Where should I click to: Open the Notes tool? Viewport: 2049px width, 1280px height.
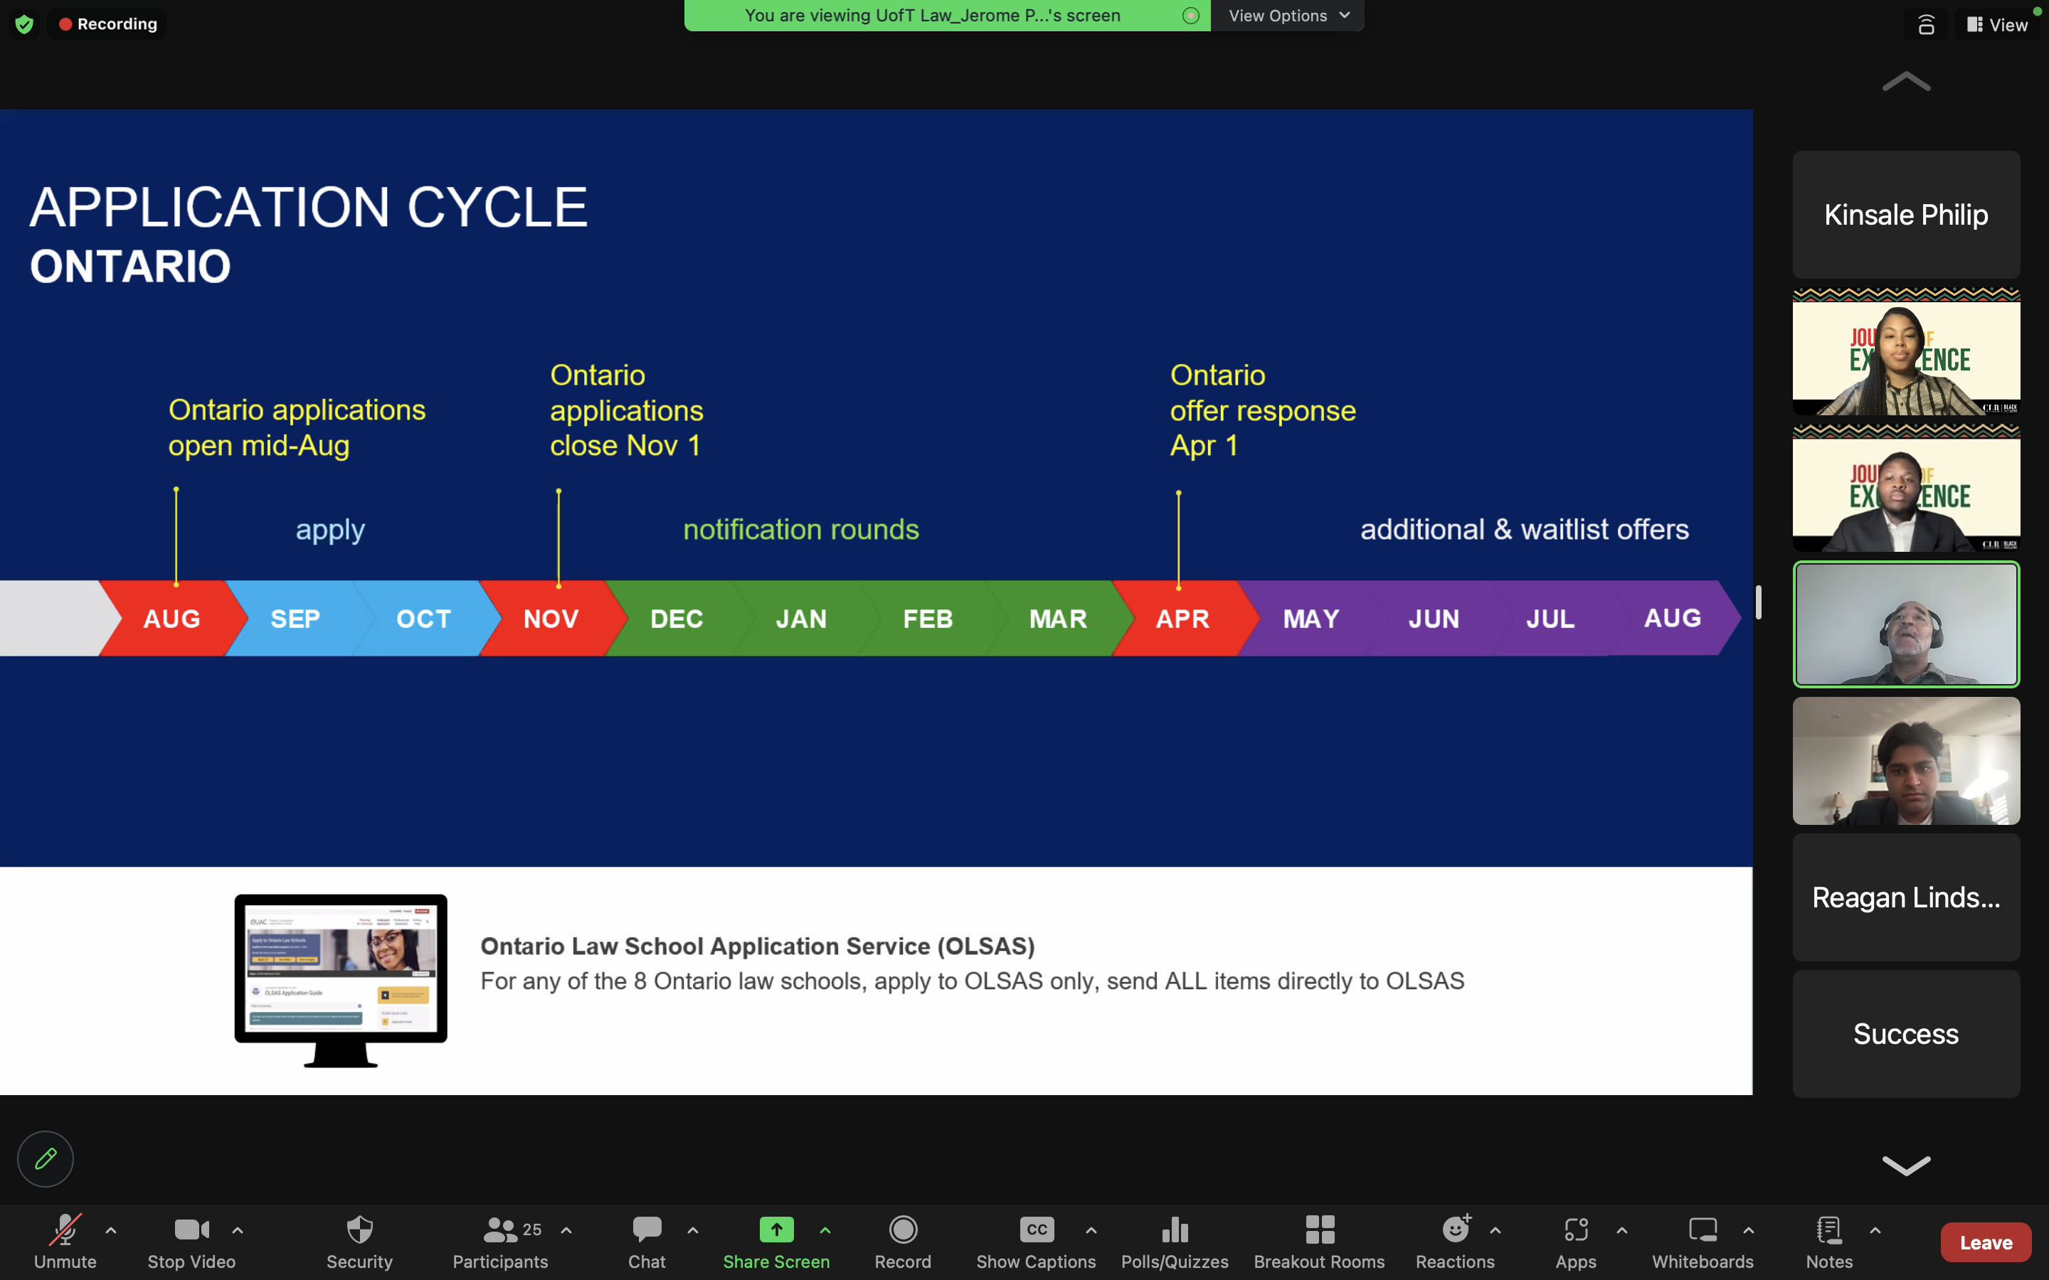point(1829,1241)
